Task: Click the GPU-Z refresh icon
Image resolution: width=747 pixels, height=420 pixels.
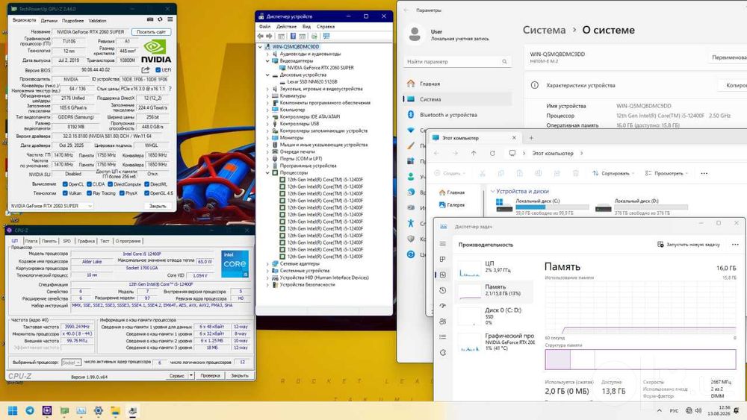Action: click(160, 19)
